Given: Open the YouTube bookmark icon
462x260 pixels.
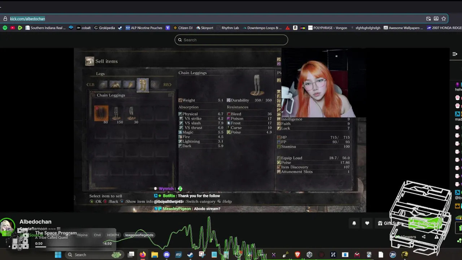Looking at the screenshot, I should 12,28.
